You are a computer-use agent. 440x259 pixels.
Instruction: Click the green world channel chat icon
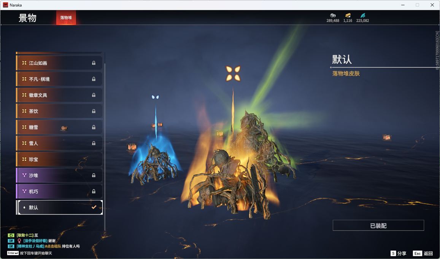[11, 235]
